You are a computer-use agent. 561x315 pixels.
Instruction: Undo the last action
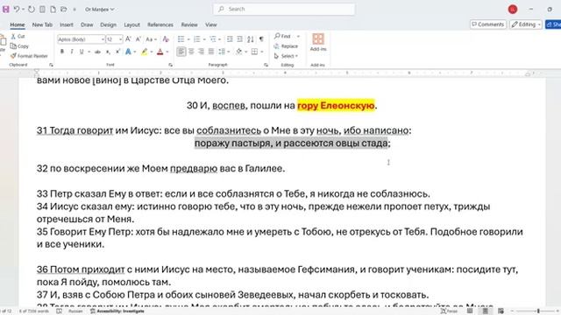(x=17, y=10)
